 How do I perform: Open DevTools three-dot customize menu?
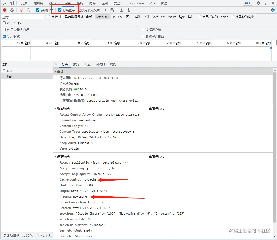266,3
